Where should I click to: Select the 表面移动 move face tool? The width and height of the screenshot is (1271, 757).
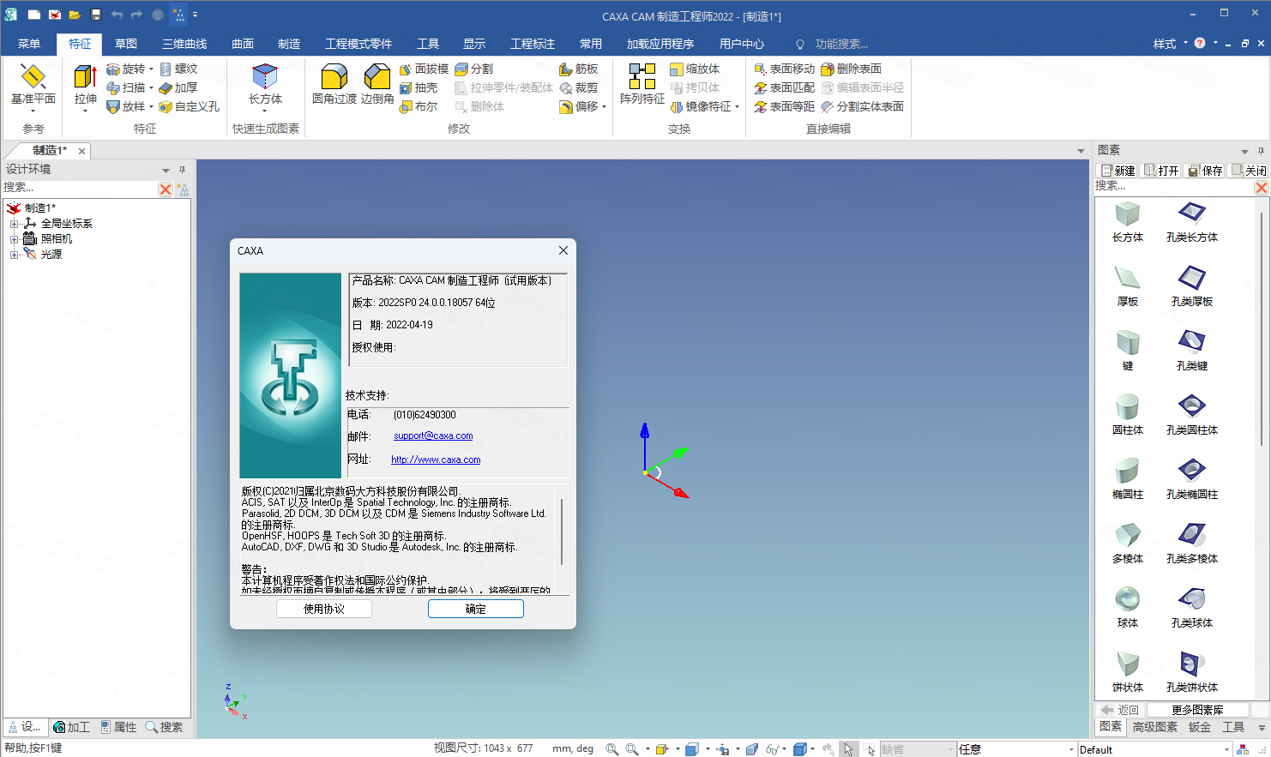[x=784, y=69]
